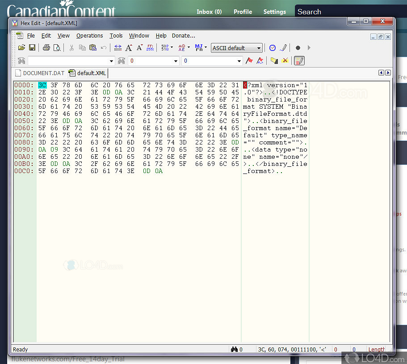The height and width of the screenshot is (364, 407).
Task: Click Inbox (0) link in browser
Action: [209, 12]
